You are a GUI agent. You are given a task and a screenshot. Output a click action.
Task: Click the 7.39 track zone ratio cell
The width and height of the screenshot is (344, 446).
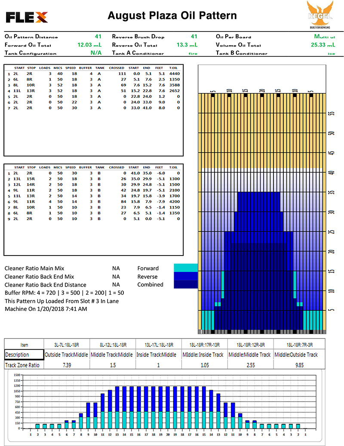(66, 365)
